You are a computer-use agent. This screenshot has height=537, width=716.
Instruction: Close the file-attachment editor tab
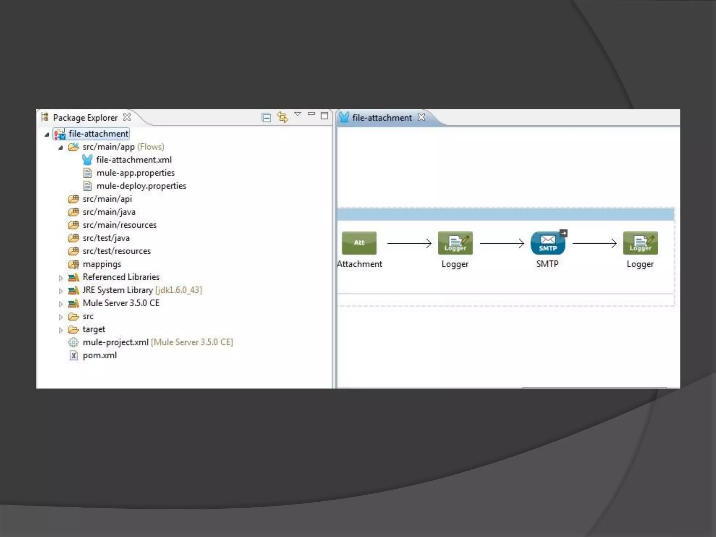422,117
